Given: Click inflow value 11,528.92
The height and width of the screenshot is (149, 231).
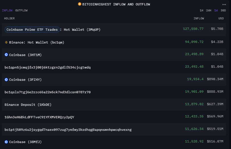Looking at the screenshot, I should 194,142.
